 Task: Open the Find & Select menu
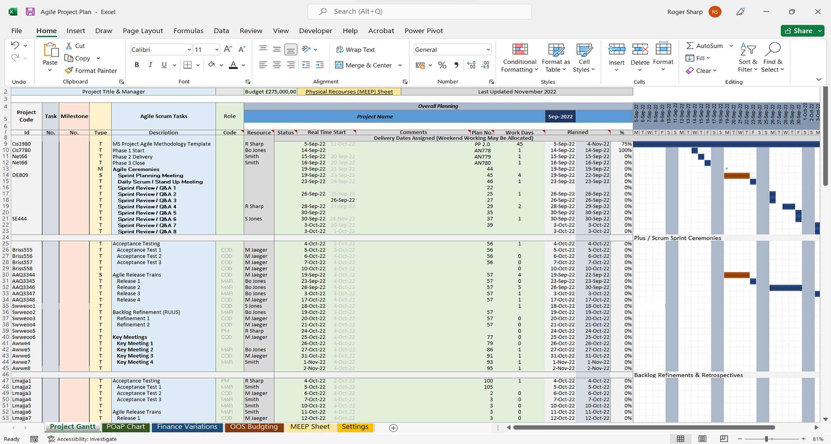coord(772,57)
